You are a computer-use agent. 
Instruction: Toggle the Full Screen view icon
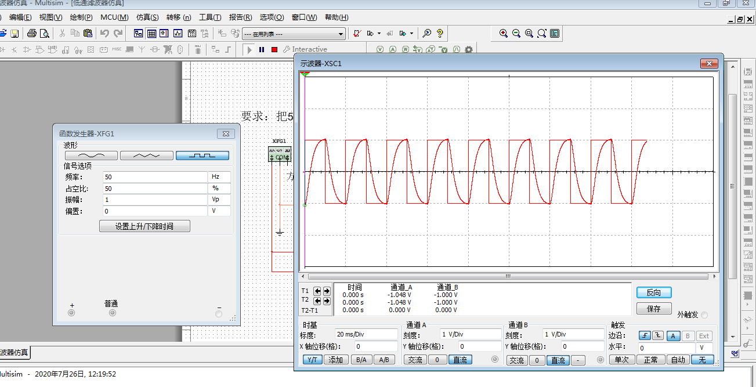pos(555,33)
